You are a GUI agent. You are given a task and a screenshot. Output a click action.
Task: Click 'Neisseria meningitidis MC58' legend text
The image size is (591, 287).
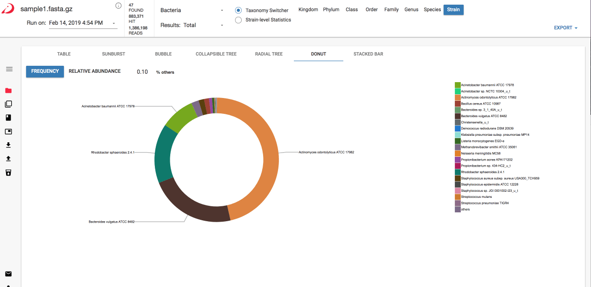click(x=480, y=154)
